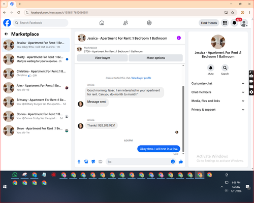Open notifications bell with 20+ badge
The image size is (254, 203).
(x=234, y=23)
